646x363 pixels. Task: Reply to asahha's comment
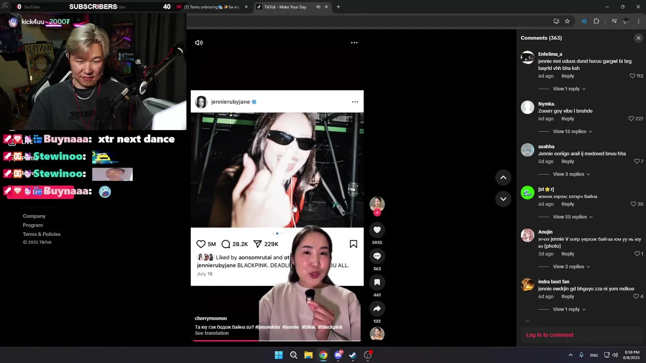point(568,162)
